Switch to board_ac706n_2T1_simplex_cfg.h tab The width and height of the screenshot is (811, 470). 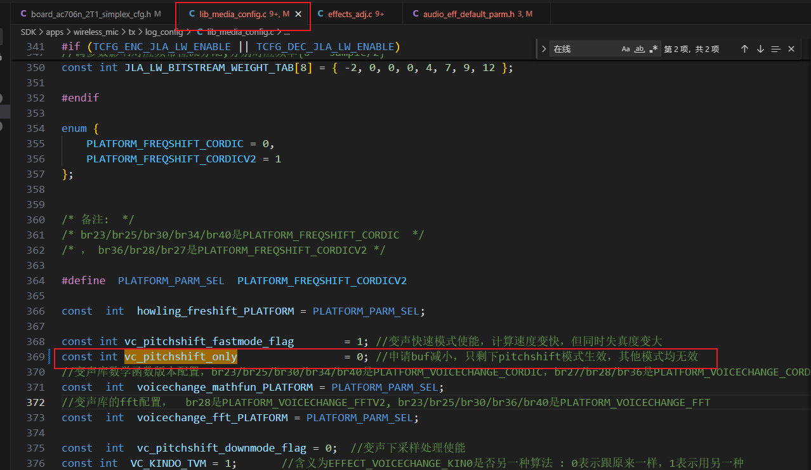pos(90,14)
